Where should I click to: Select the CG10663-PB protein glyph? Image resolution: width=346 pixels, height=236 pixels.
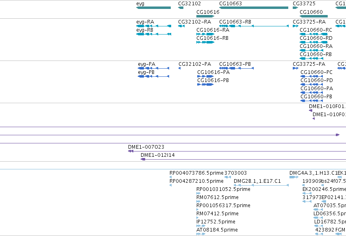(236, 68)
